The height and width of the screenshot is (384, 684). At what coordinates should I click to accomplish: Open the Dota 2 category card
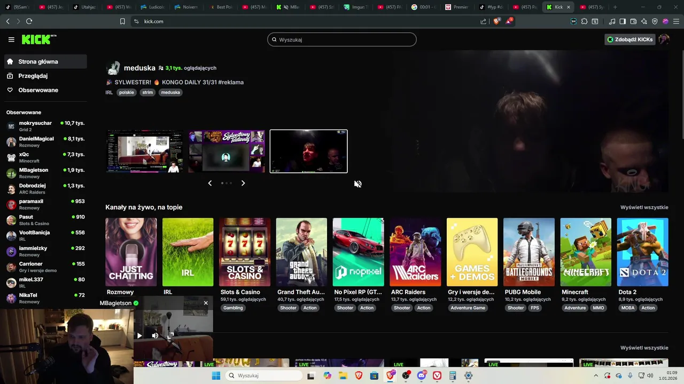[642, 252]
